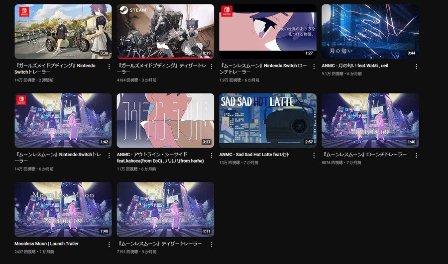Click the text 1.9万 回視聴・6 か月前

pos(239,80)
